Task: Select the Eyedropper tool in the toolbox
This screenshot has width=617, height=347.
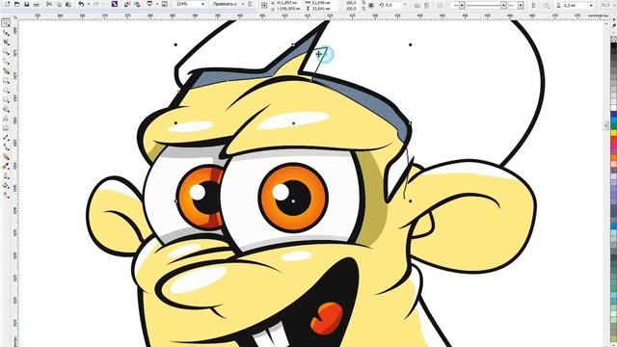Action: 6,166
